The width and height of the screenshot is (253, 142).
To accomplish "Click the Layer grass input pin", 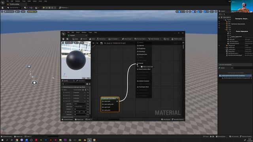I will click(103, 110).
